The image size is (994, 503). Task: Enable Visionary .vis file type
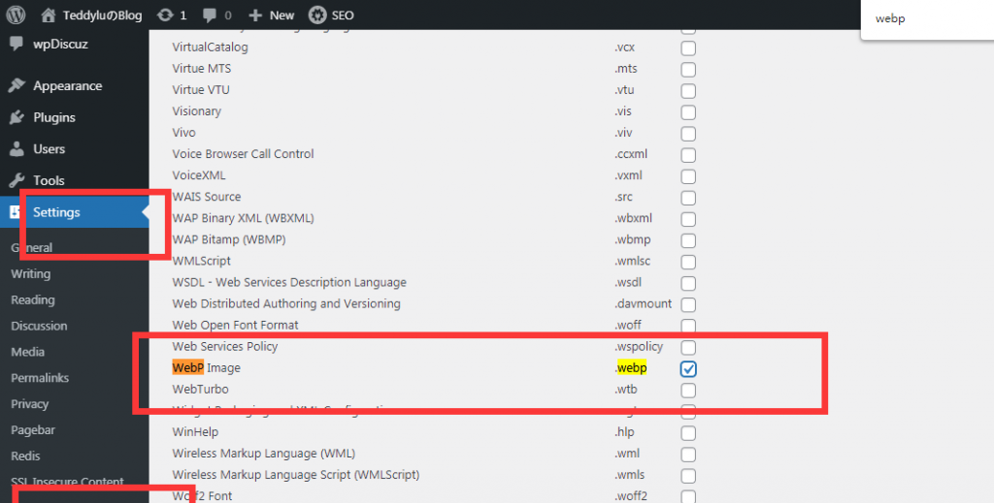pos(688,112)
